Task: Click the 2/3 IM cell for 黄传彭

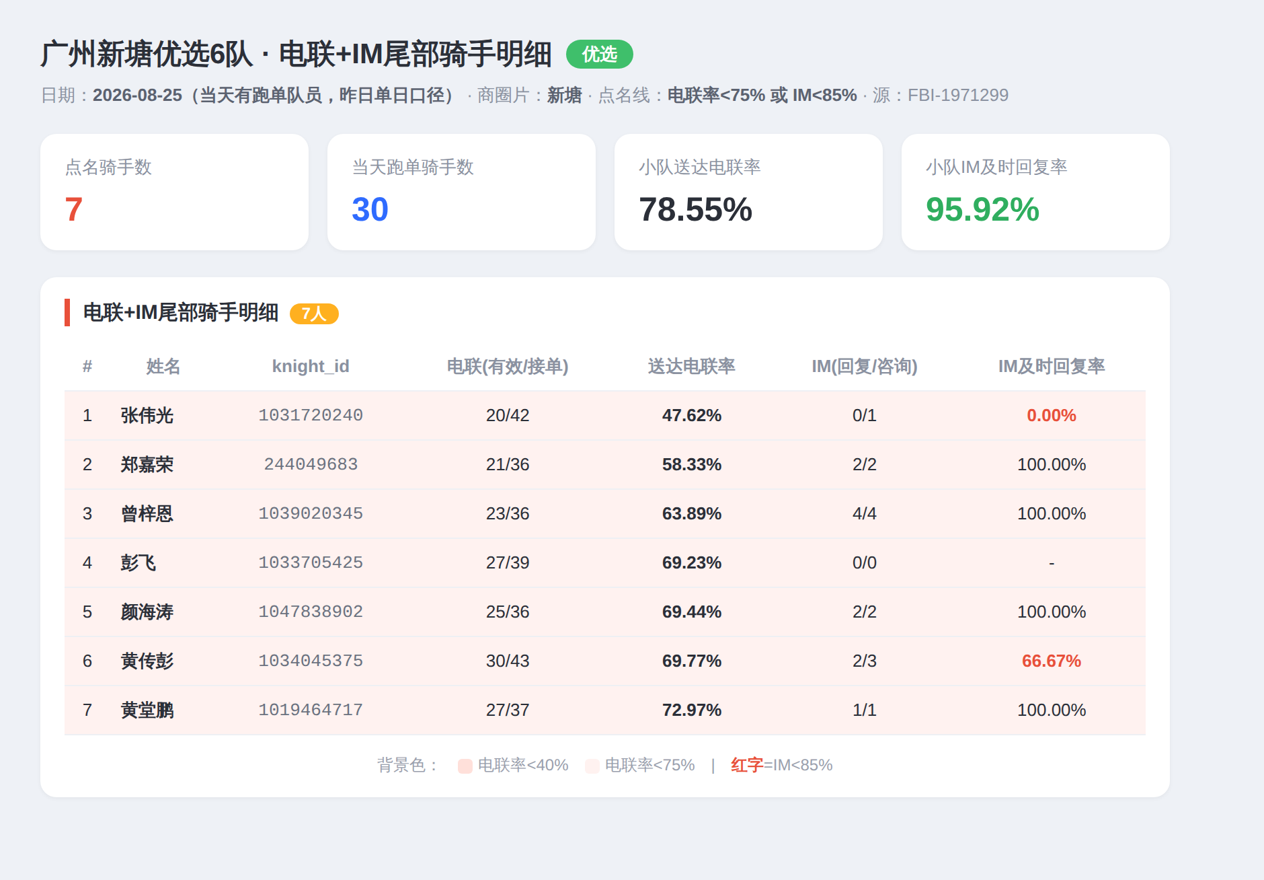Action: (x=864, y=661)
